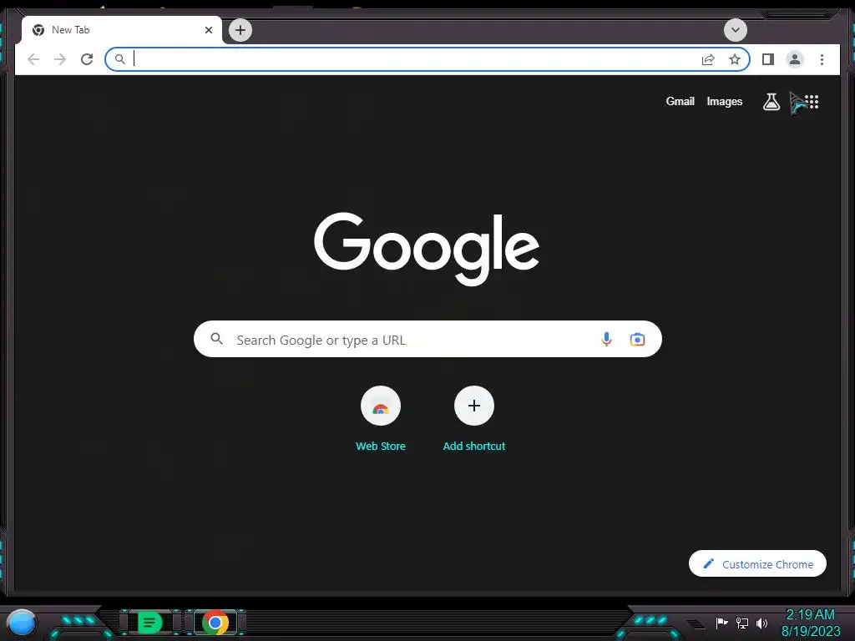Click the search icon in the address bar
This screenshot has height=641, width=855.
tap(120, 59)
